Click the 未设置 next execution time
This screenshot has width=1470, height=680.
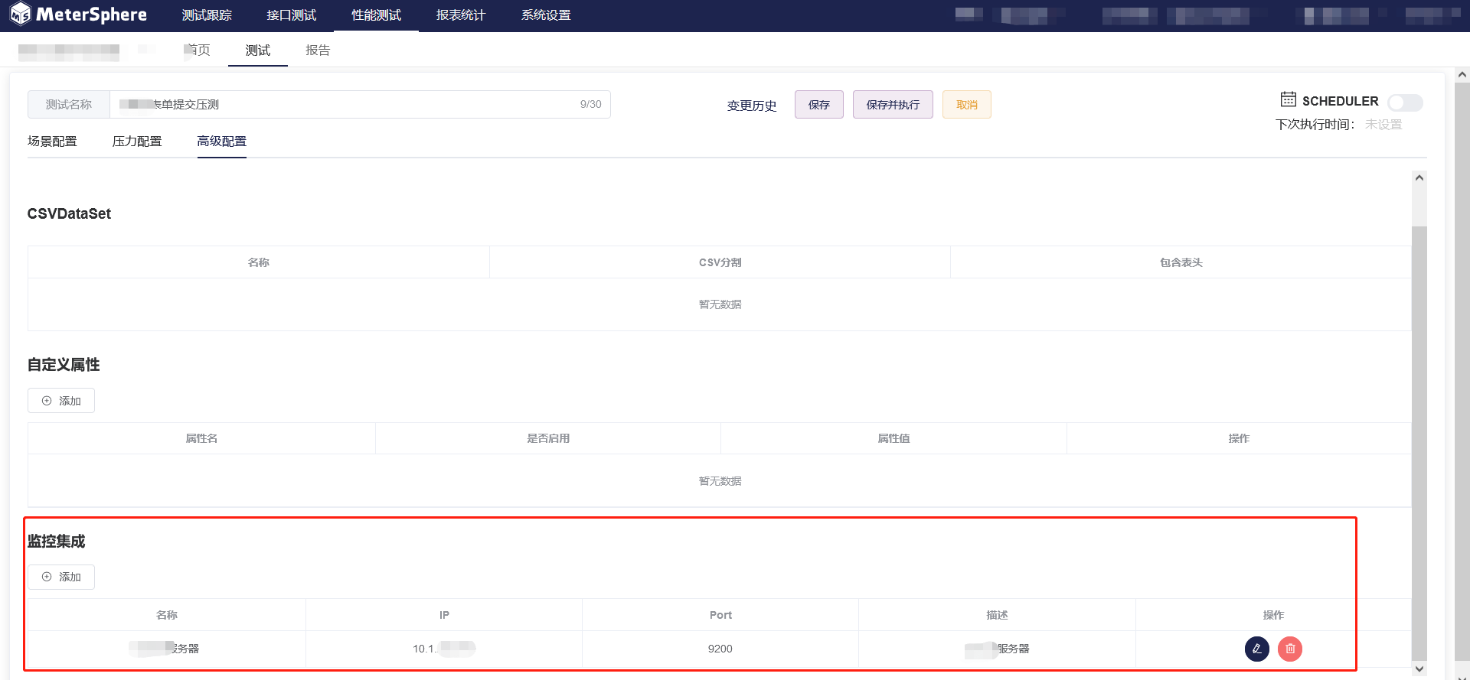pyautogui.click(x=1383, y=124)
